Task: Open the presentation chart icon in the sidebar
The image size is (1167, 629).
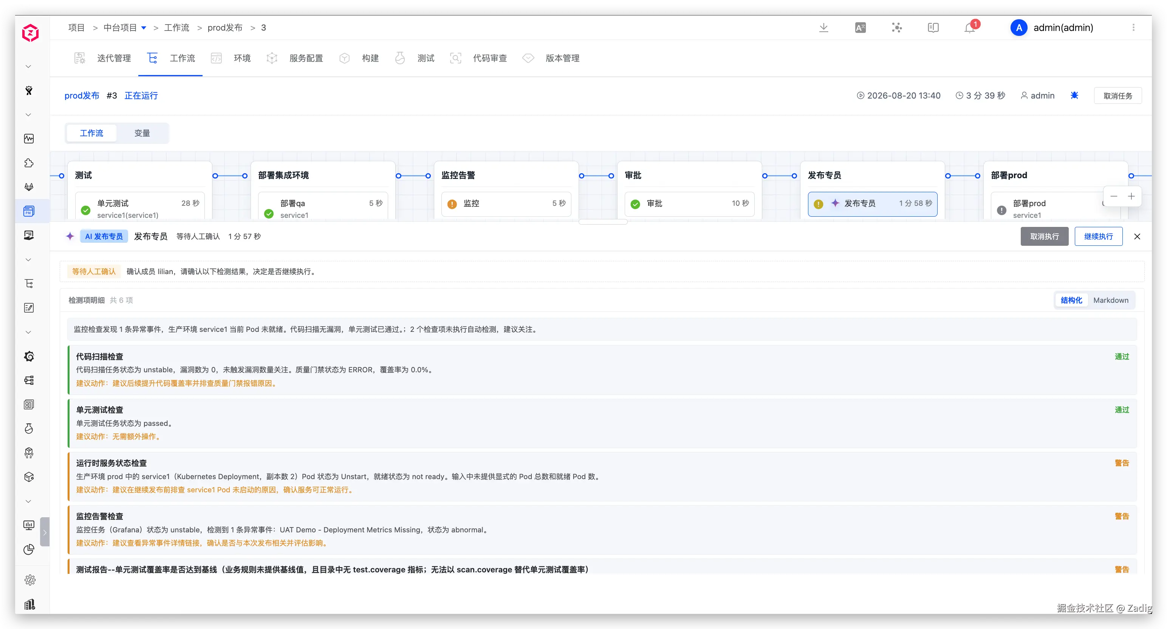Action: point(29,526)
